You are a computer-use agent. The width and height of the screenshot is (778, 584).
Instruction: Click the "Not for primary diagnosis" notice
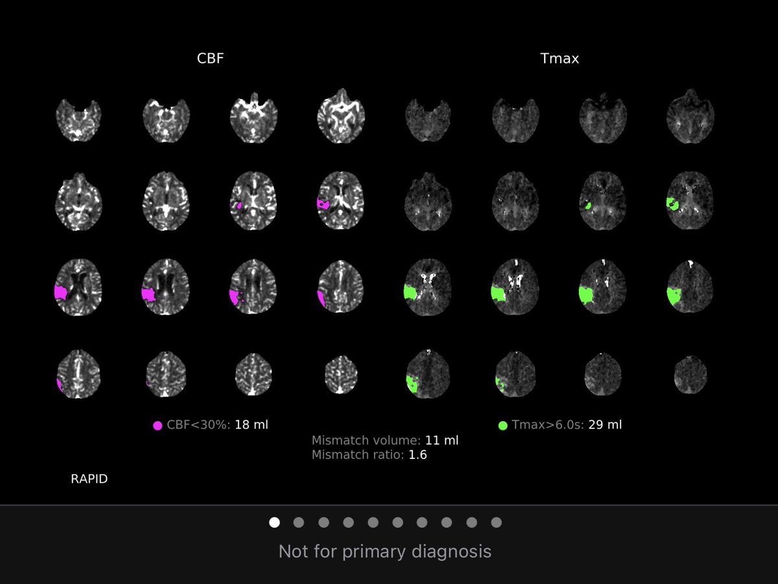click(x=385, y=552)
